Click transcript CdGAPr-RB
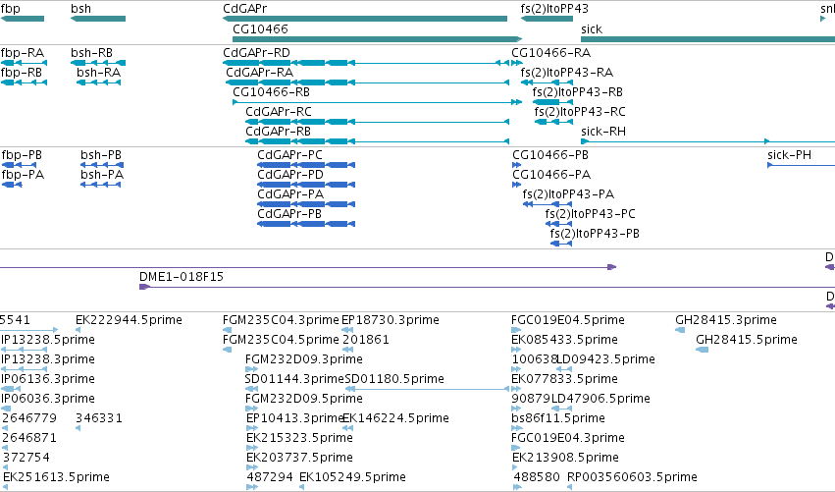This screenshot has height=492, width=835. click(x=278, y=132)
